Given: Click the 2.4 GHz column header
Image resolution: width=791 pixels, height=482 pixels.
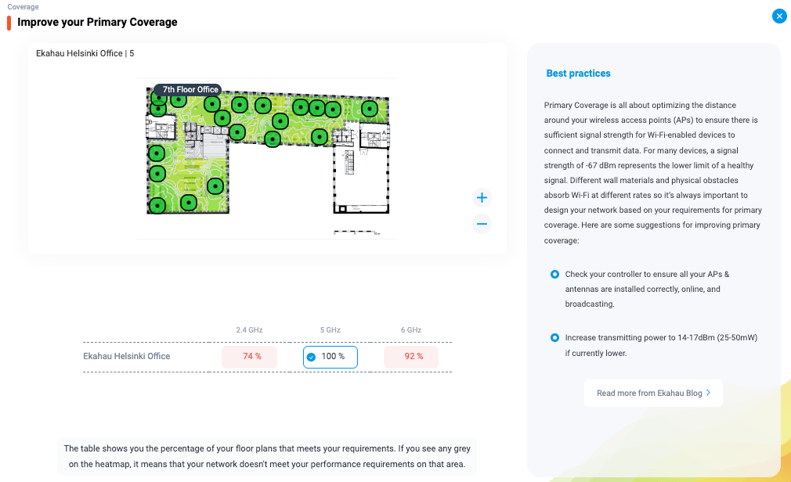Looking at the screenshot, I should [249, 330].
